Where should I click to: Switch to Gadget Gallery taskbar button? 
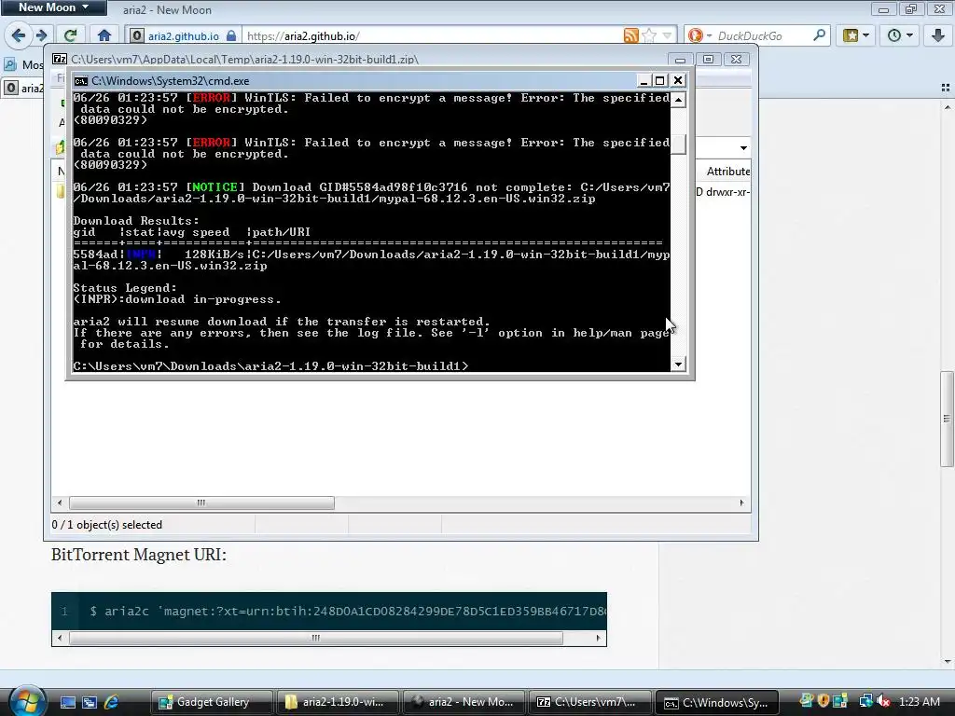click(x=212, y=702)
